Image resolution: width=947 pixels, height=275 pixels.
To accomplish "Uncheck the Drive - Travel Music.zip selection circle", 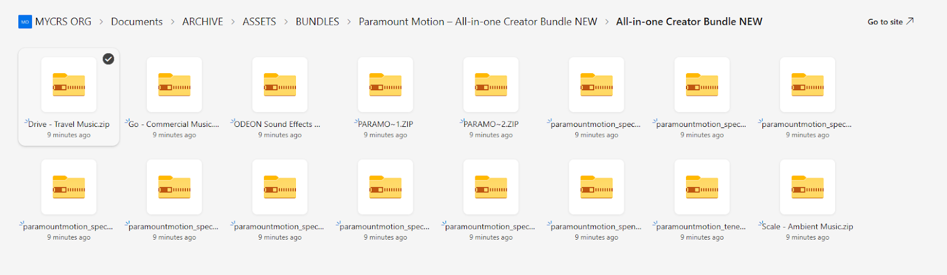I will 108,58.
